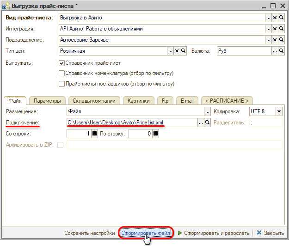Open selection ellipsis for Размещение field
289x246 pixels.
pyautogui.click(x=208, y=111)
